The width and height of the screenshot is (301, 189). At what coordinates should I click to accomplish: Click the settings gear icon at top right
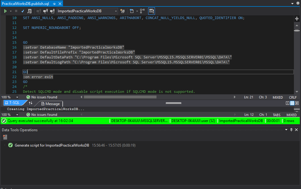tap(297, 3)
